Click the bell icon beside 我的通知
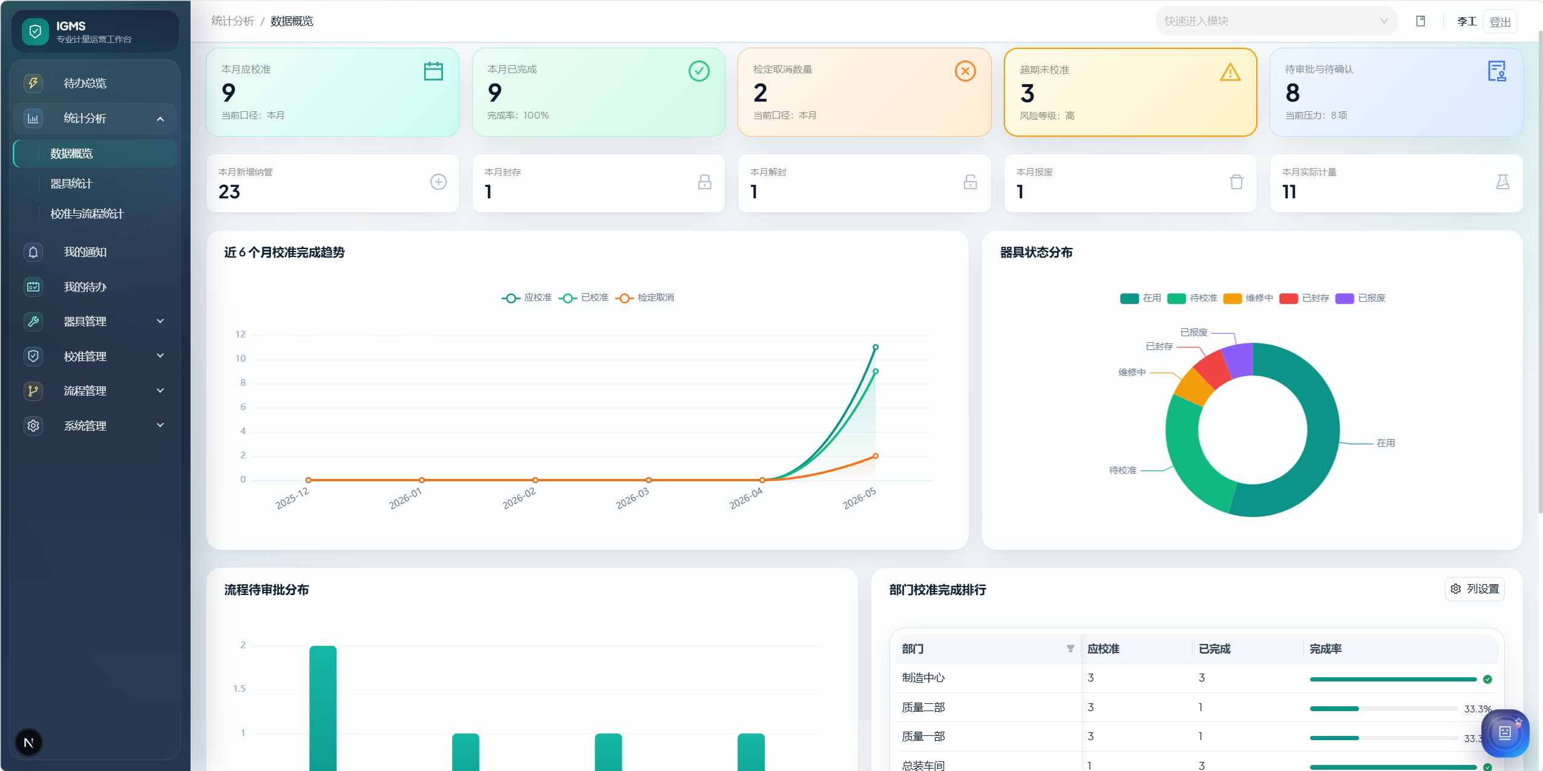The image size is (1543, 771). click(33, 252)
